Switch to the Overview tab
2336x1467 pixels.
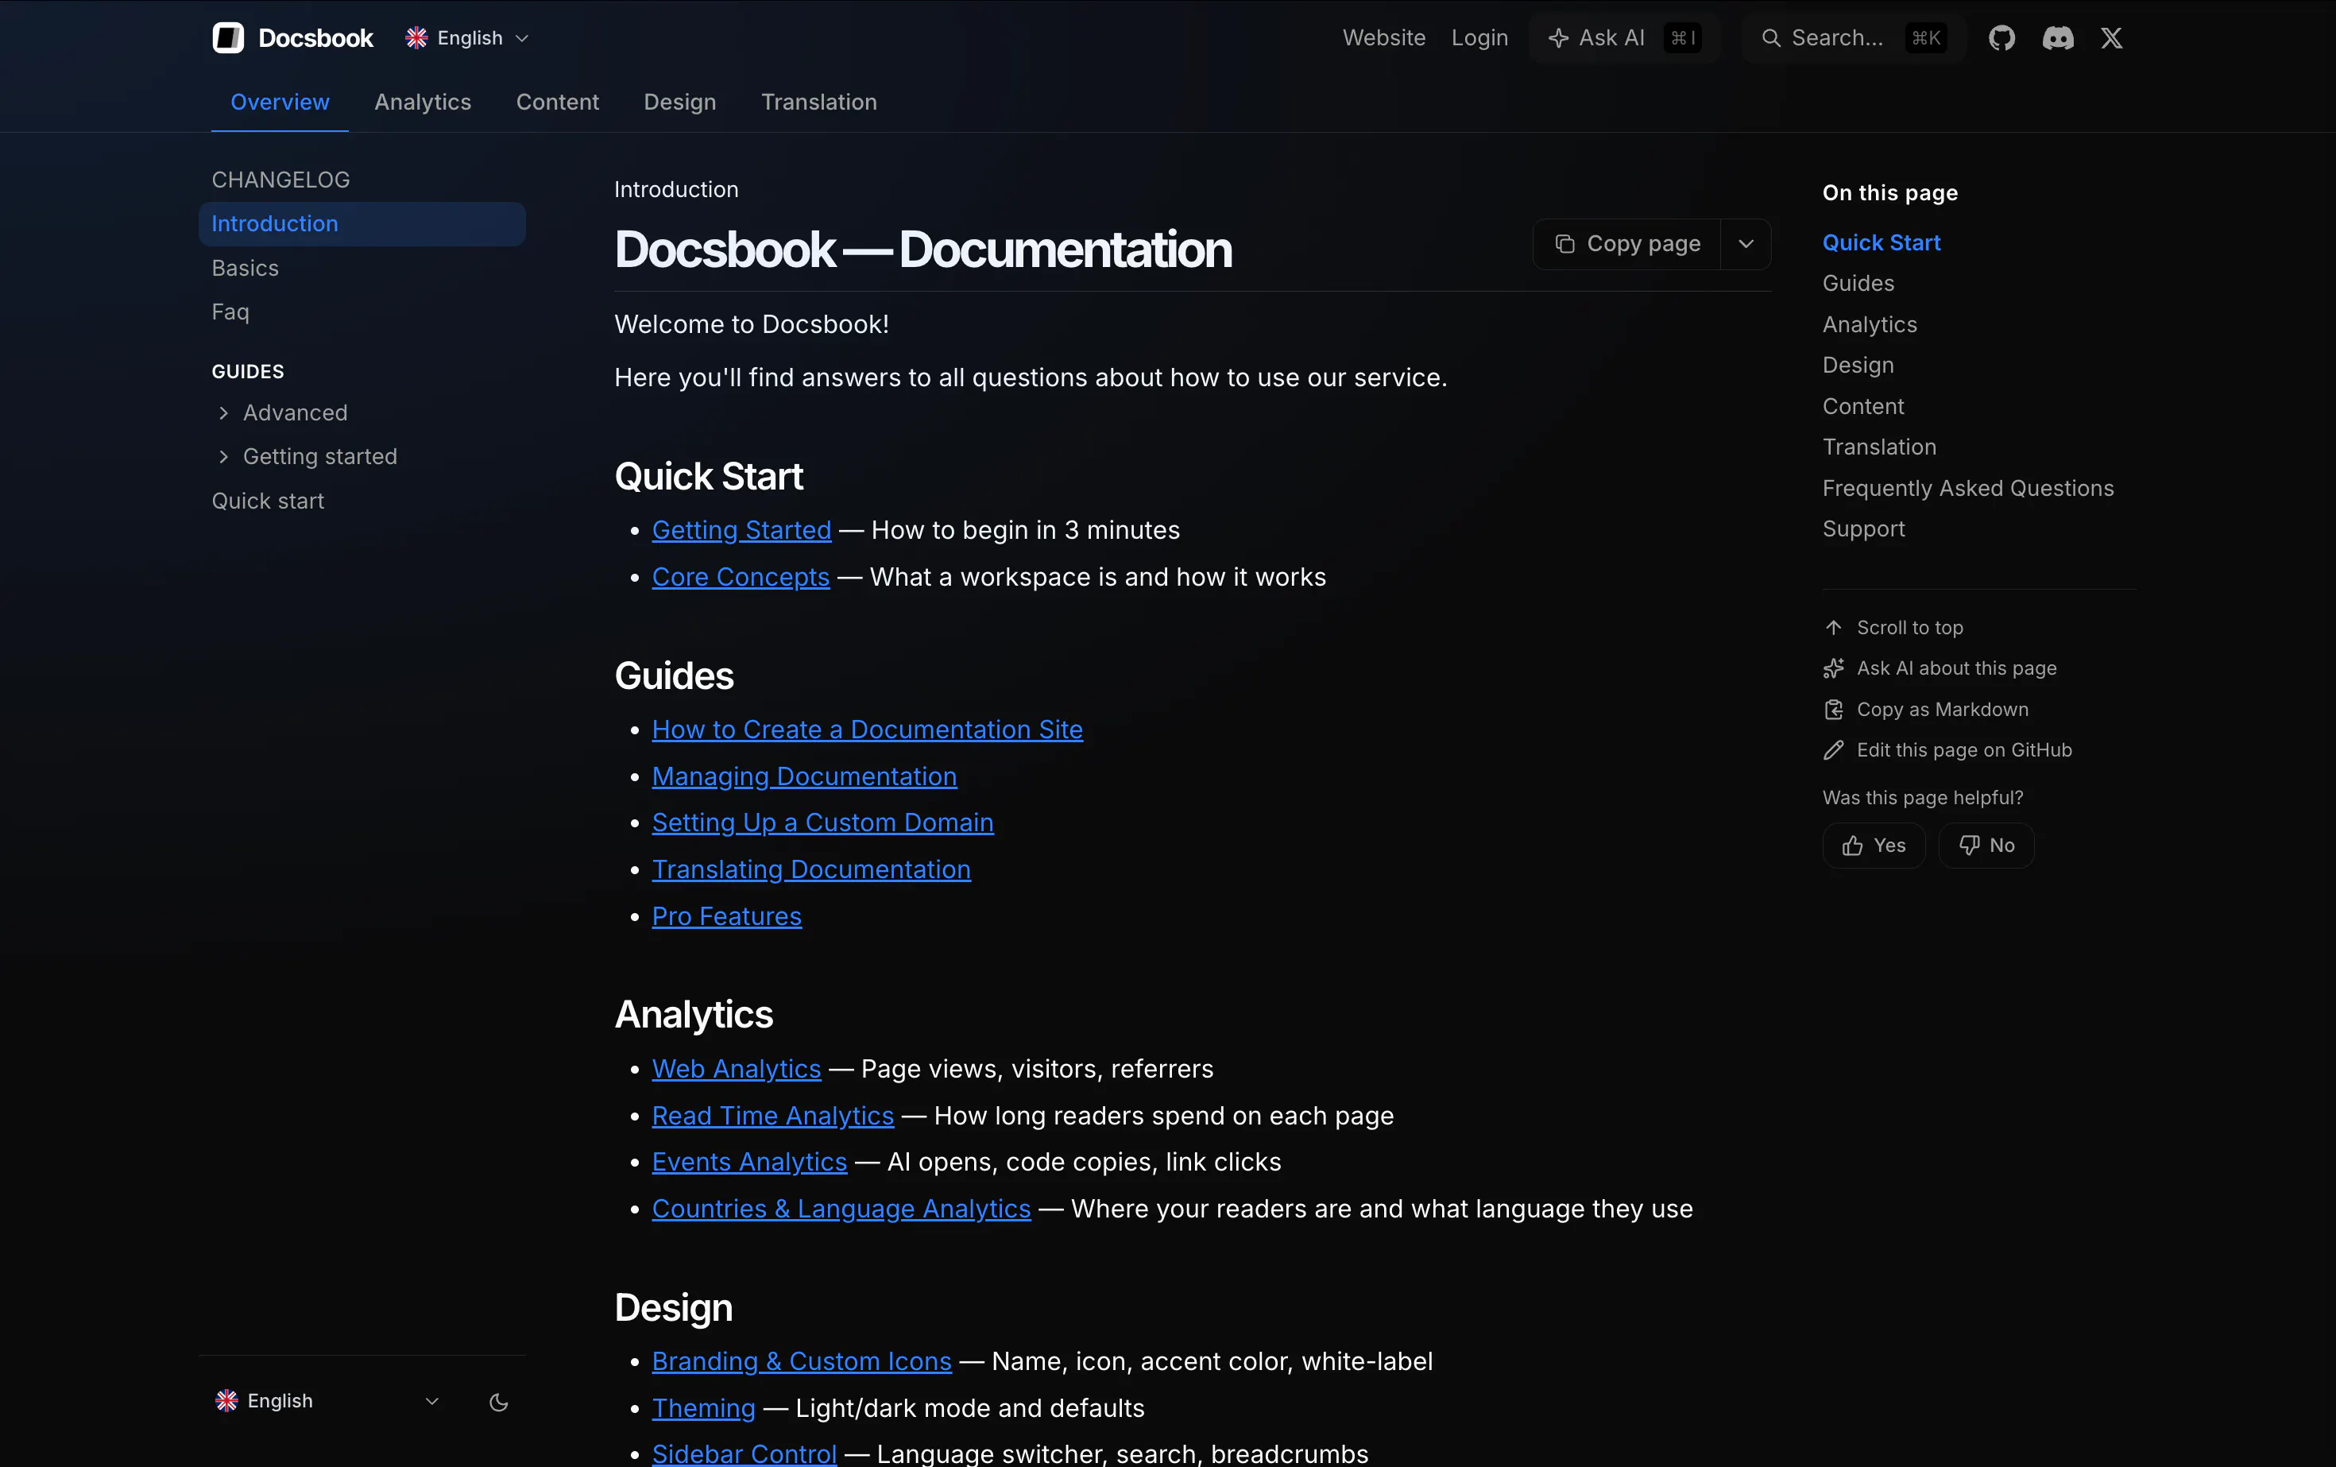pyautogui.click(x=280, y=102)
